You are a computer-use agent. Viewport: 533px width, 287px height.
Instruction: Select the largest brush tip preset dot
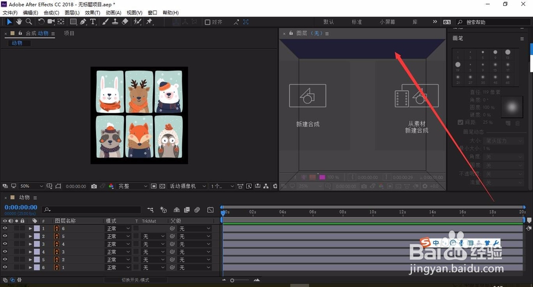point(457,64)
